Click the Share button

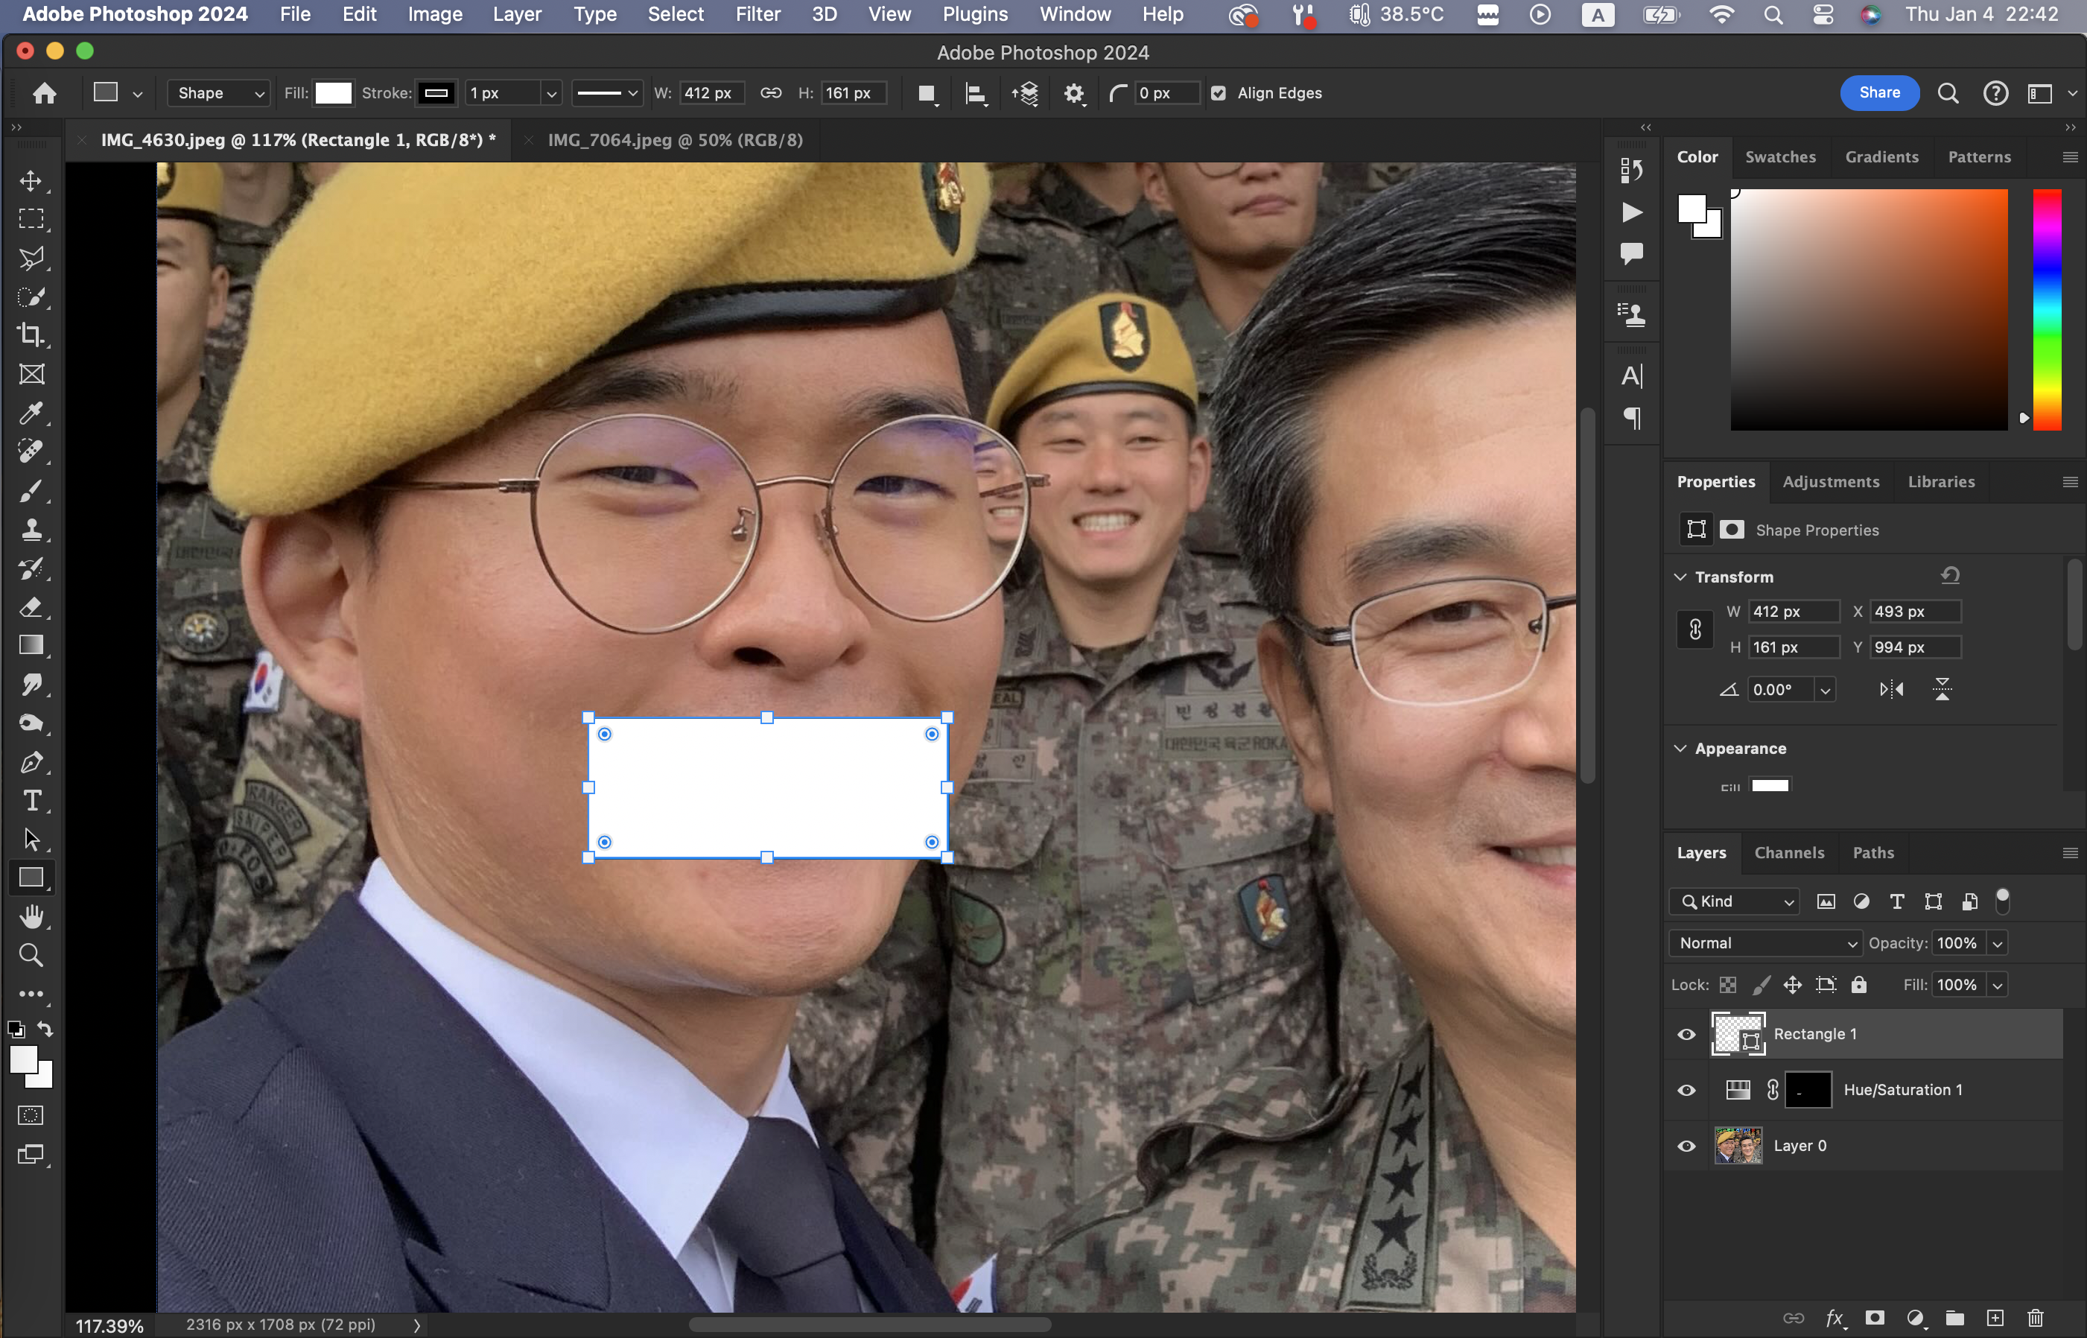1878,92
